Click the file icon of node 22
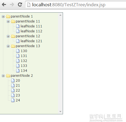This screenshot has width=126, height=122. [x=13, y=90]
